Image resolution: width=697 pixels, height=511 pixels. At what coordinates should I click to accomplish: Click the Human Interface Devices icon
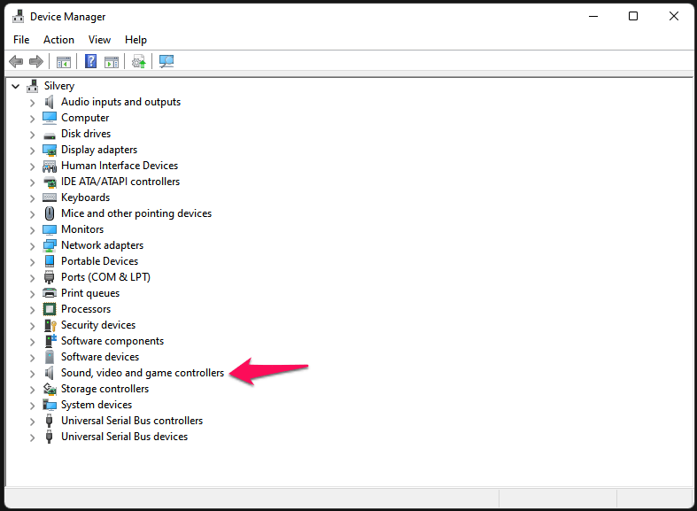click(x=50, y=166)
